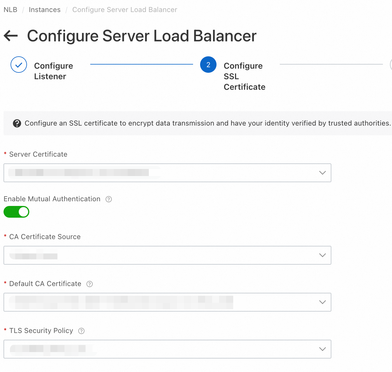Open the CA Certificate Source dropdown
This screenshot has width=392, height=372.
(x=167, y=255)
